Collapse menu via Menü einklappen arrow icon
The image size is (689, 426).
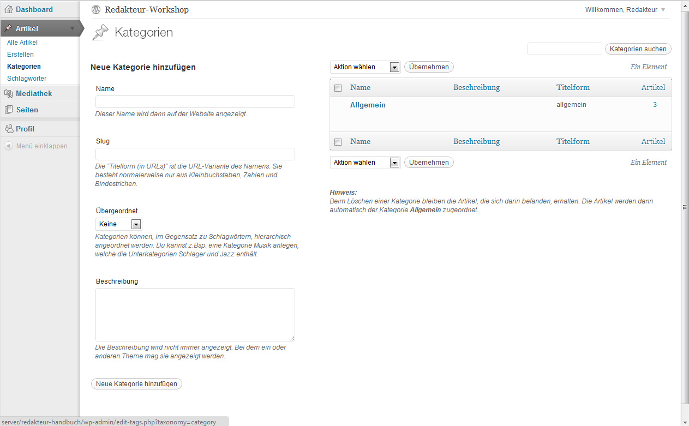pos(9,146)
